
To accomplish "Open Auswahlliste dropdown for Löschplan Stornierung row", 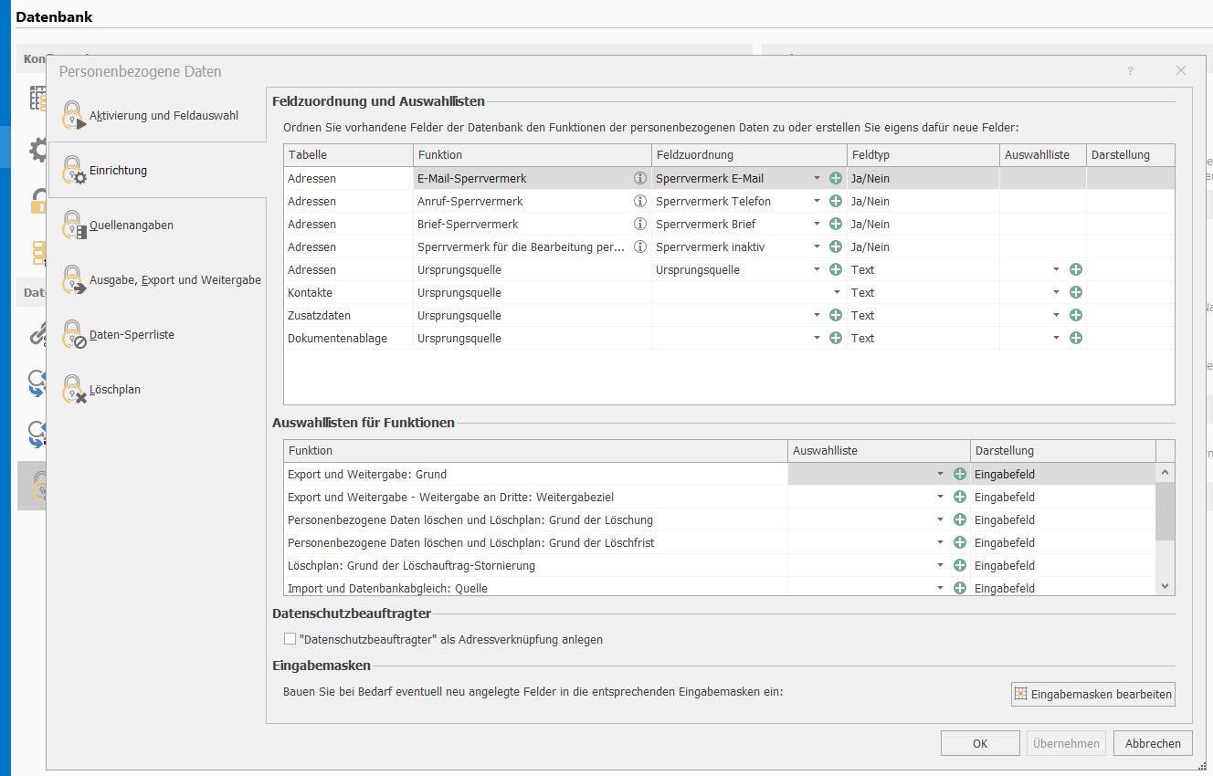I will coord(940,566).
